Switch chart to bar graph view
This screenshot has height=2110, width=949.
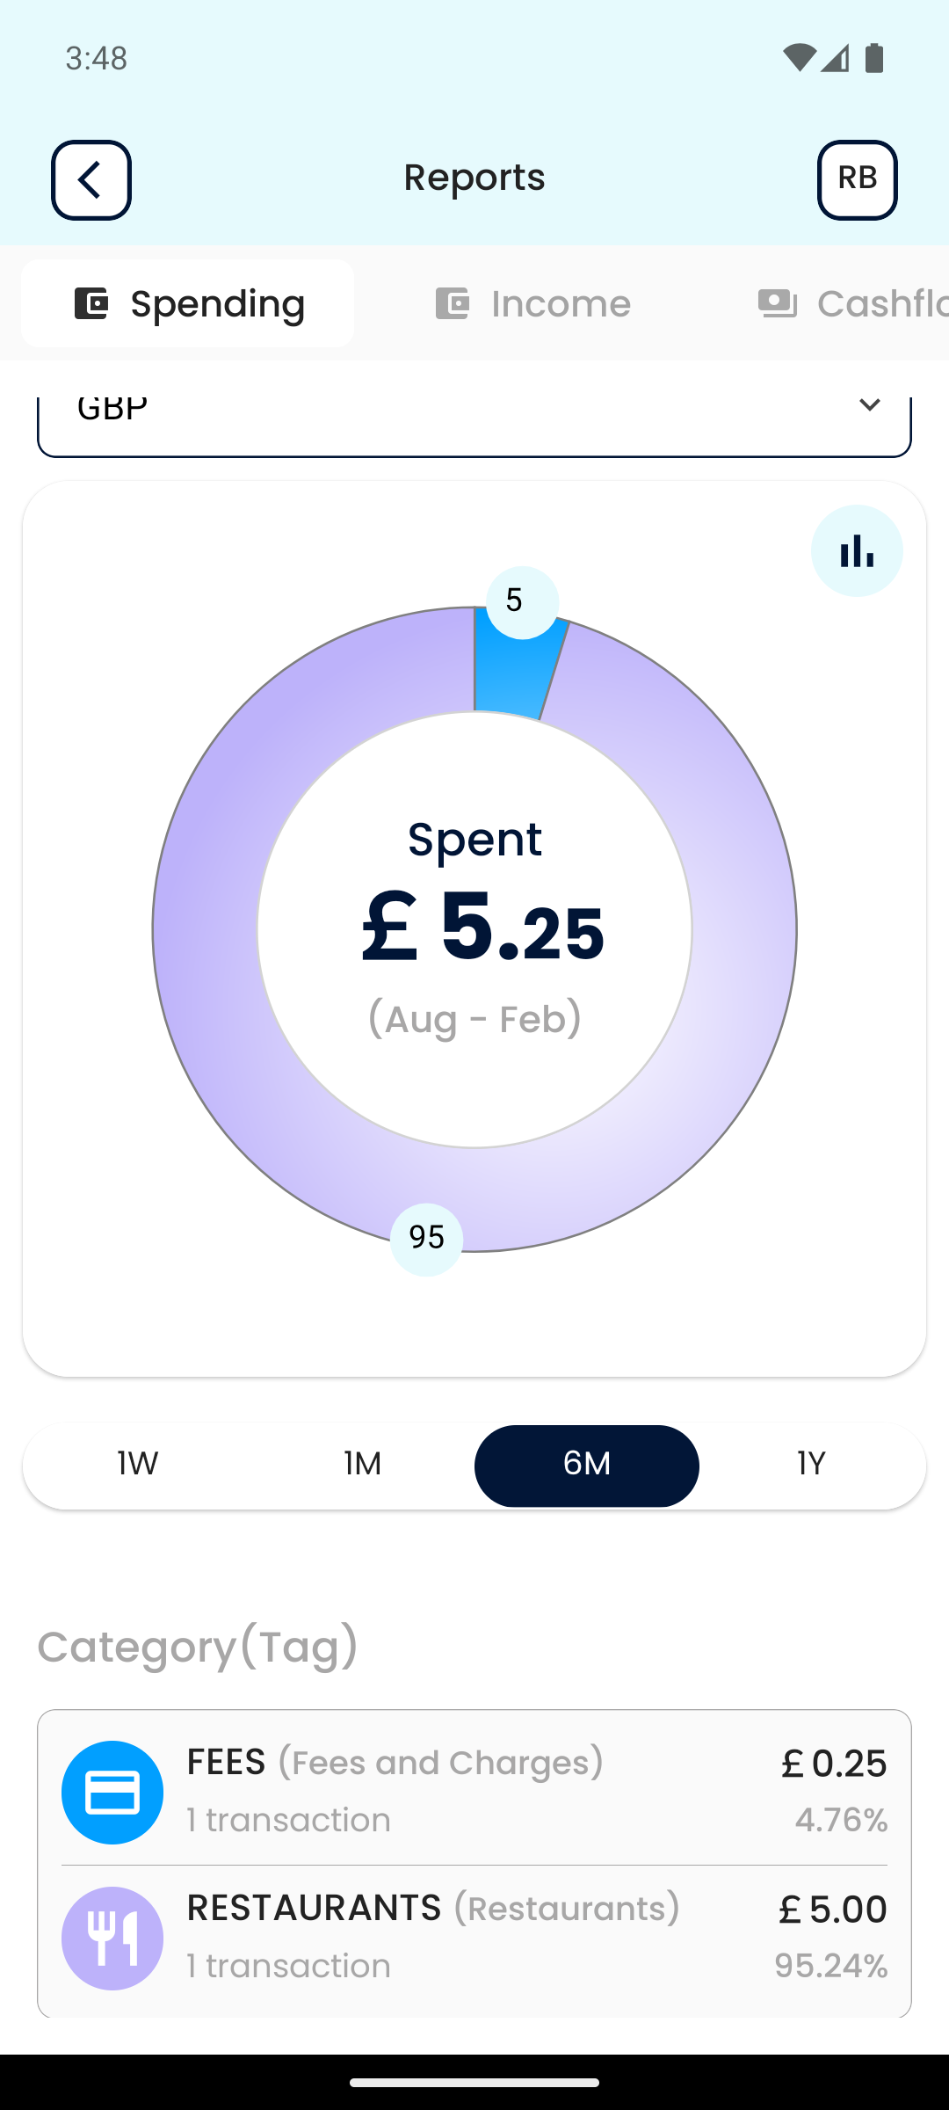(857, 551)
